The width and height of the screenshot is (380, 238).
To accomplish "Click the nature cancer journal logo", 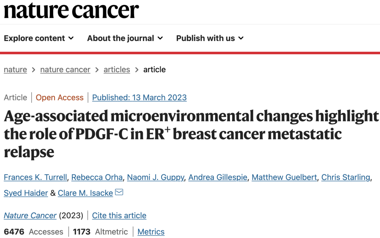I will (71, 11).
